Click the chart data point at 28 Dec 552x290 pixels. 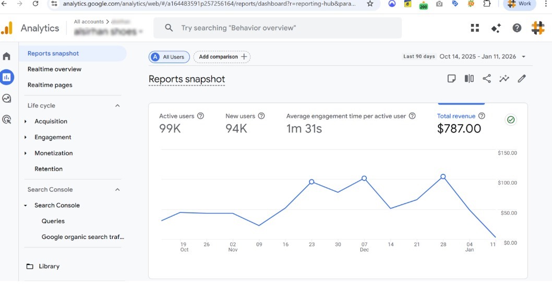[x=443, y=177]
